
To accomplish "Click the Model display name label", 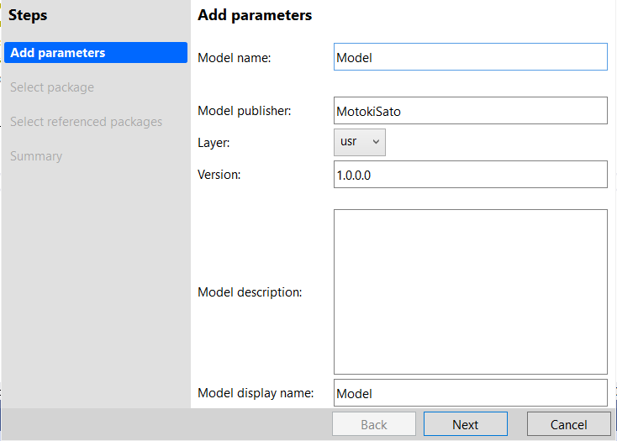I will [256, 392].
